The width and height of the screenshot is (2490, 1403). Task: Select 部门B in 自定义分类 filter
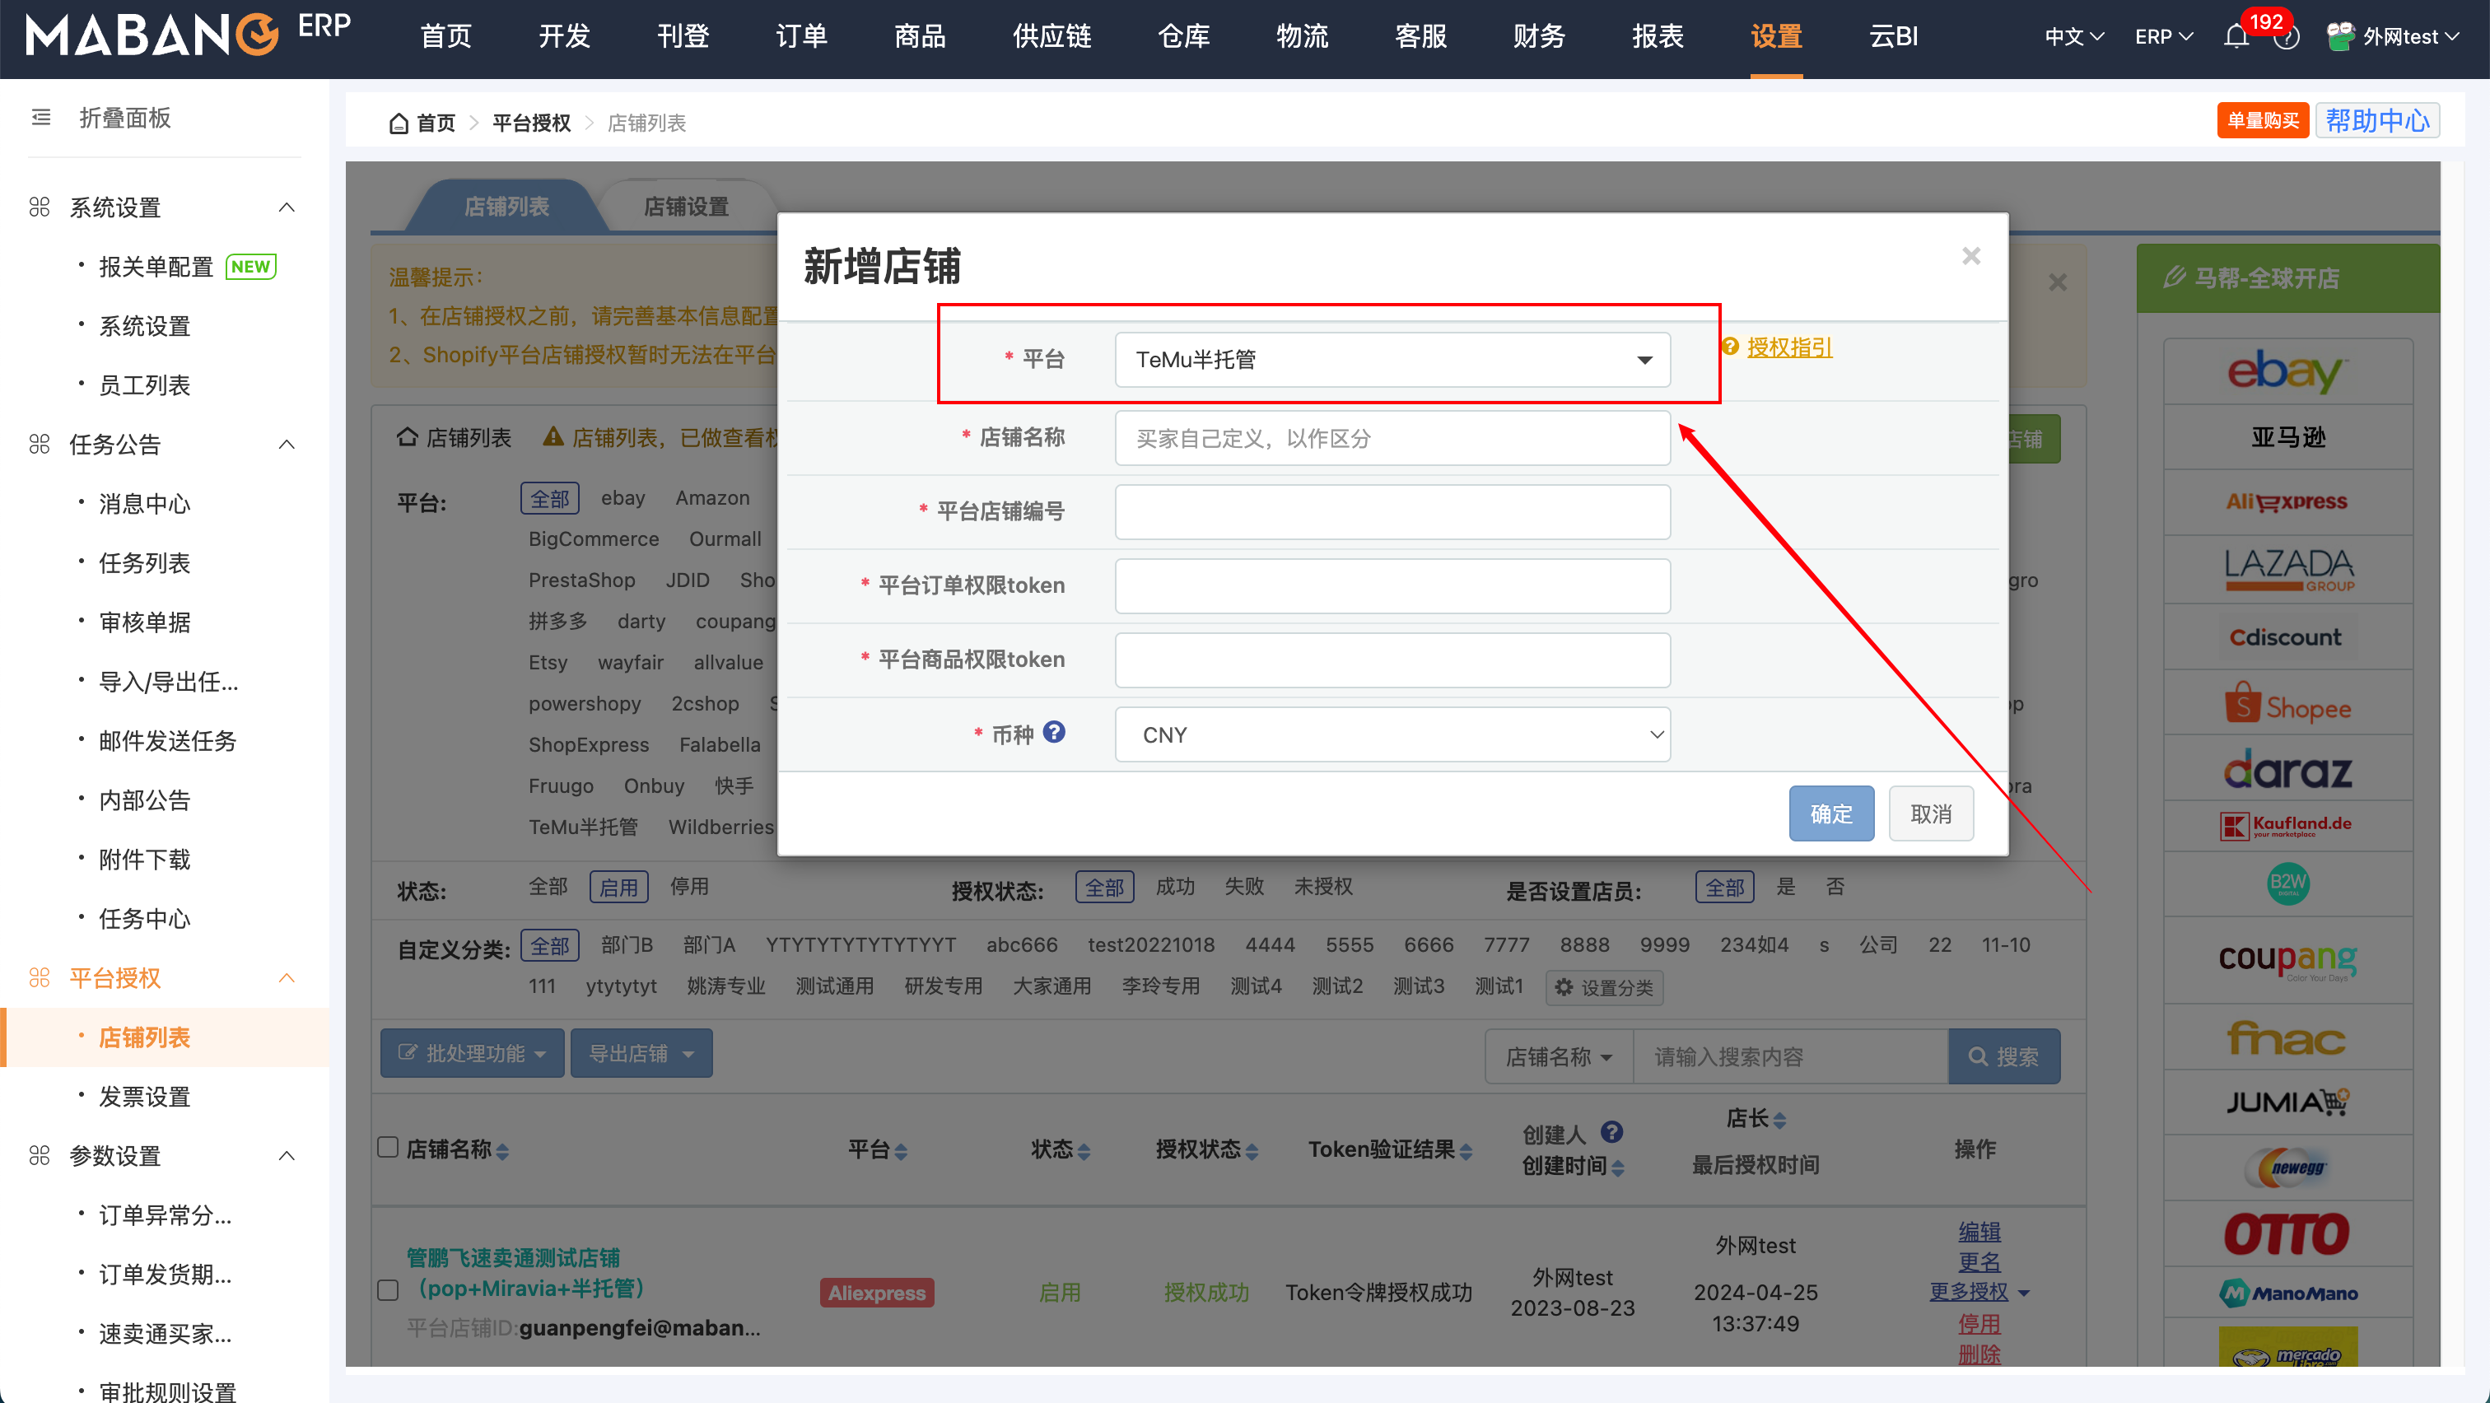pyautogui.click(x=627, y=945)
